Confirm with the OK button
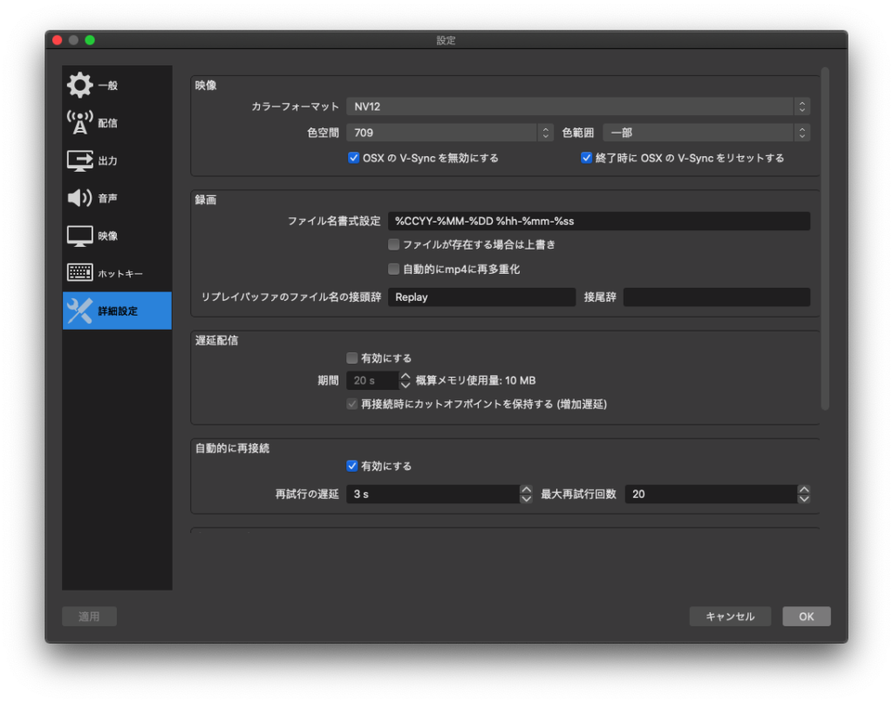Viewport: 893px width, 703px height. pyautogui.click(x=807, y=617)
